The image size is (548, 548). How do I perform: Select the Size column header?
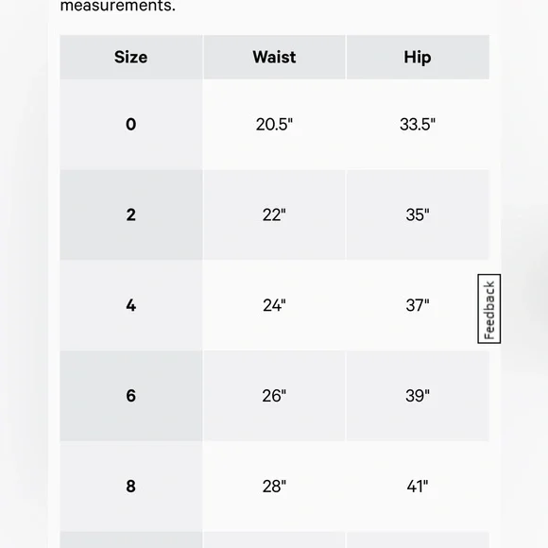click(x=131, y=57)
